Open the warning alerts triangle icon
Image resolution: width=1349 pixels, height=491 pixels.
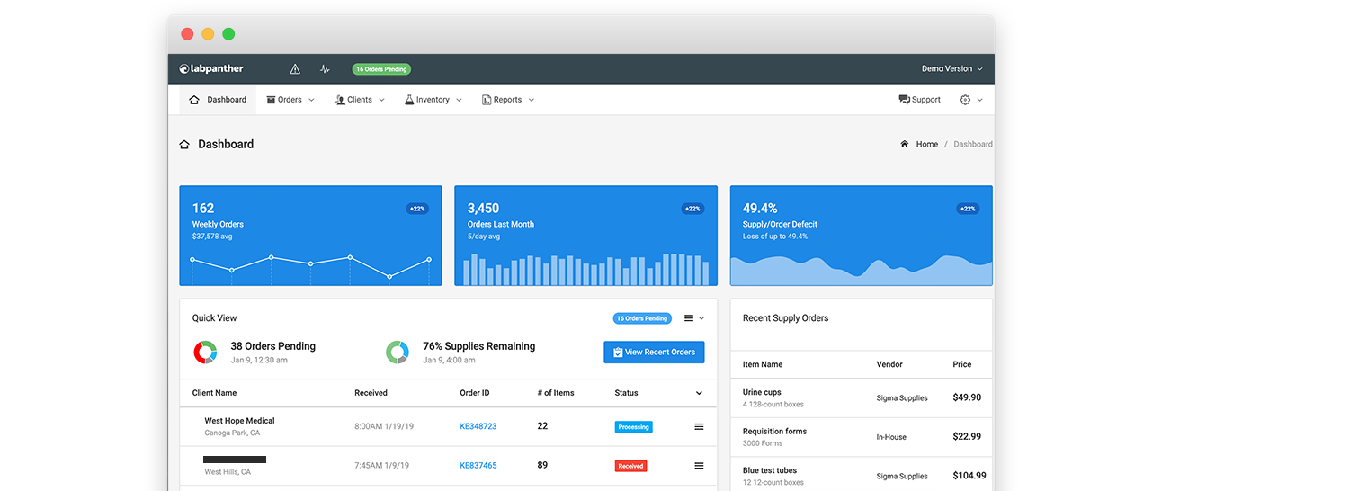[295, 69]
